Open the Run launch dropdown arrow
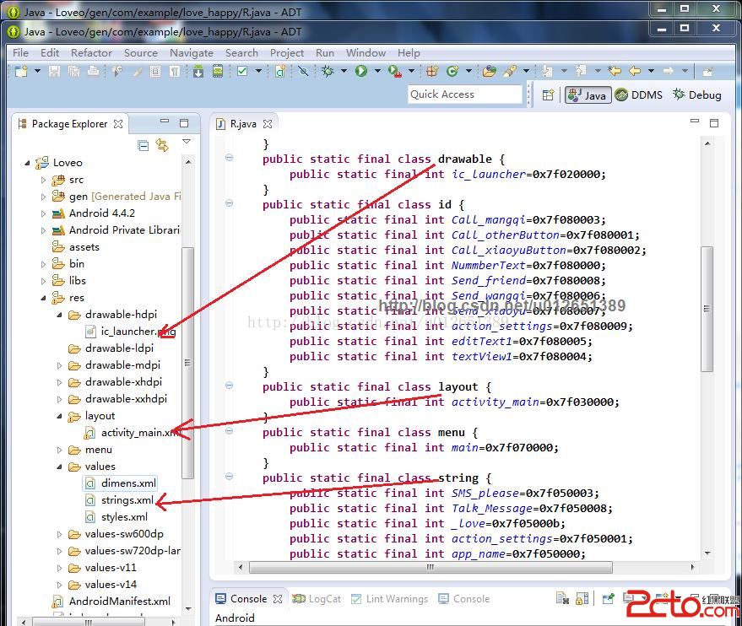 (x=377, y=72)
